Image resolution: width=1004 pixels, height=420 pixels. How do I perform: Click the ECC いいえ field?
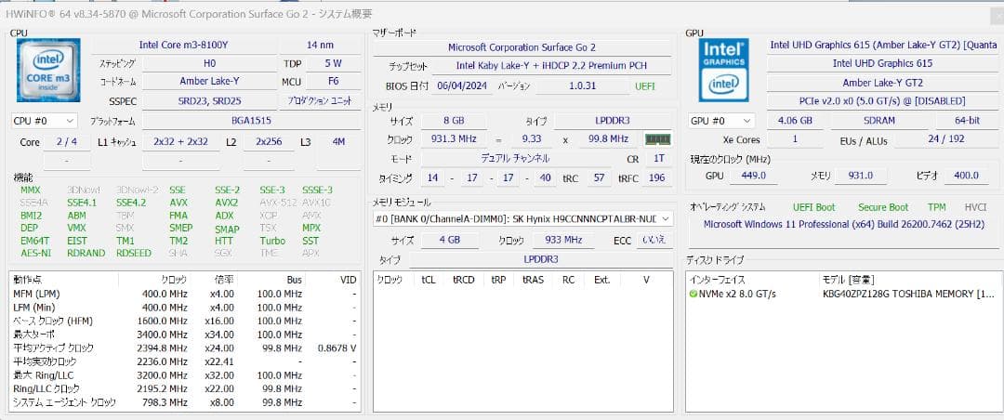[x=654, y=241]
